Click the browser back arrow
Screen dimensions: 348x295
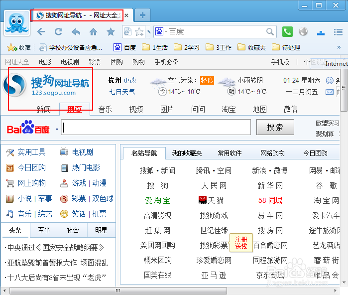click(41, 32)
